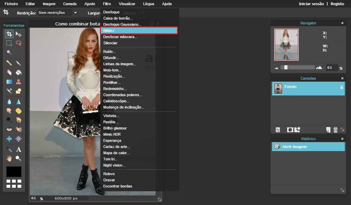Create a new layer in Camadas

click(328, 129)
